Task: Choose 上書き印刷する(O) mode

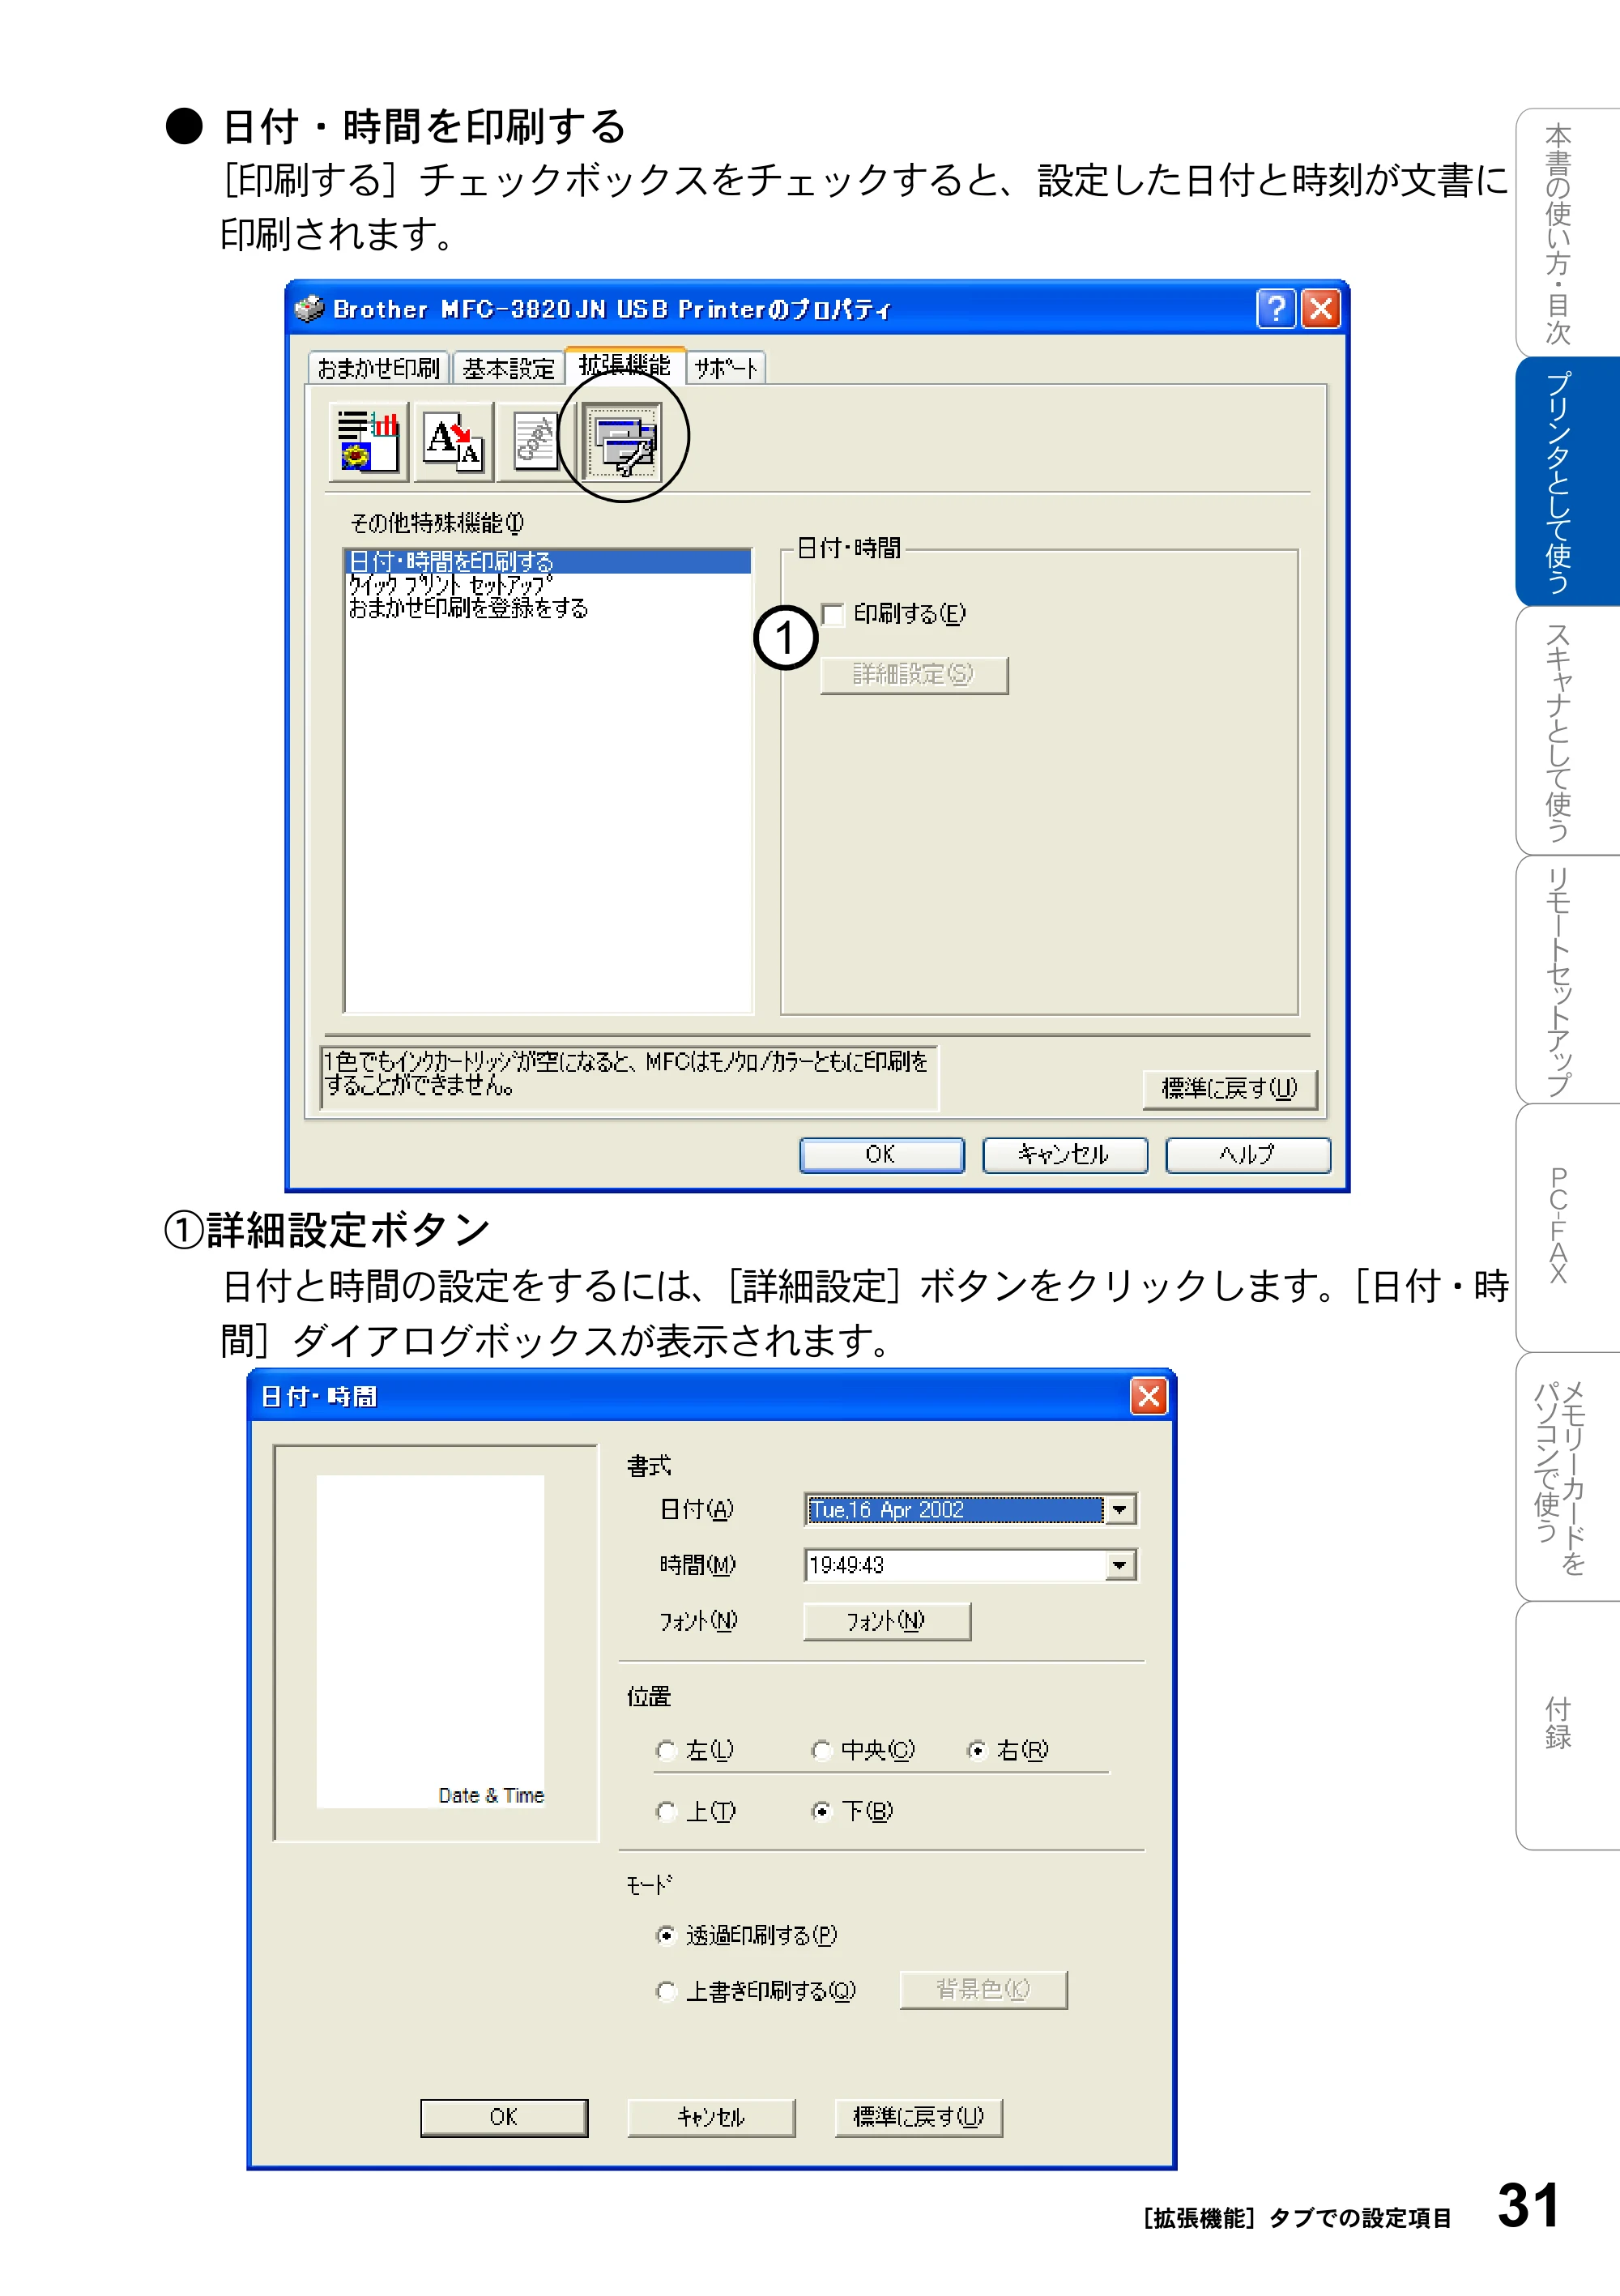Action: pos(666,1991)
